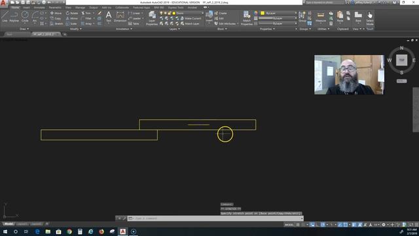Activate the Stretch command
419x236 pixels.
click(56, 24)
